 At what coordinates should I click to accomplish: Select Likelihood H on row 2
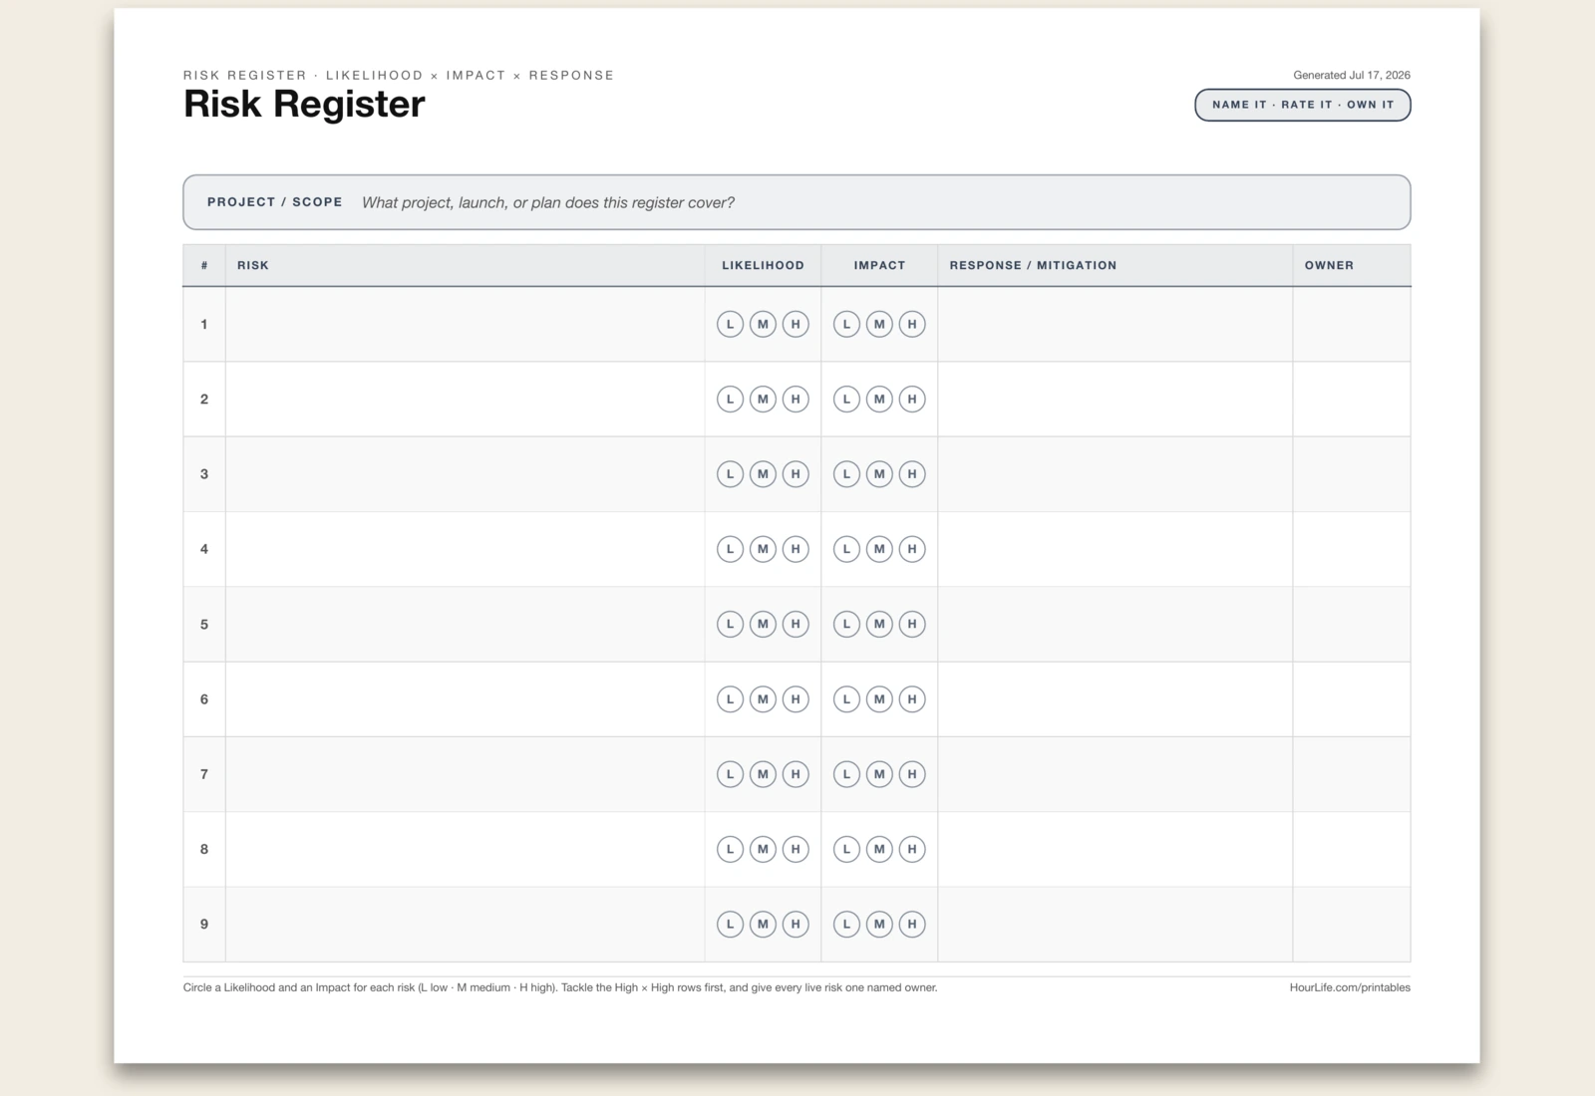(x=796, y=400)
